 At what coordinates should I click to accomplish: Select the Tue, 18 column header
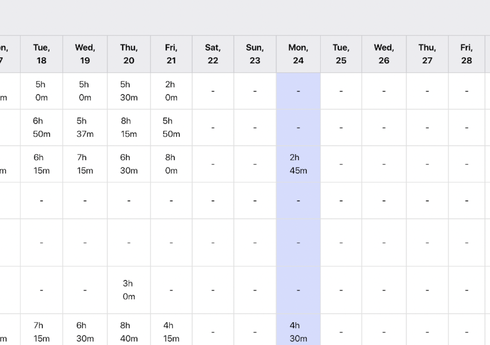(41, 54)
